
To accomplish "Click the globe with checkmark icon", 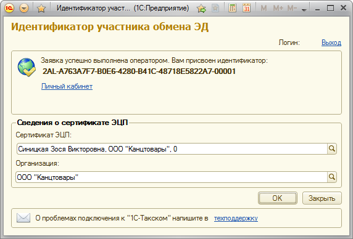I will pyautogui.click(x=27, y=67).
